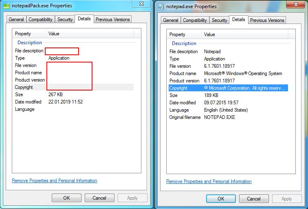Open General tab in notepadPack.exe Properties

[x=16, y=19]
